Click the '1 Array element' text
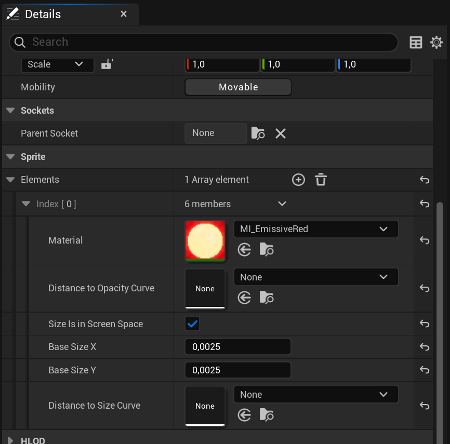This screenshot has height=444, width=450. tap(217, 180)
